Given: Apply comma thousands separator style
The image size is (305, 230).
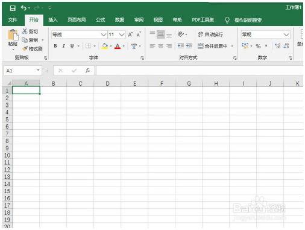Looking at the screenshot, I should coord(266,46).
